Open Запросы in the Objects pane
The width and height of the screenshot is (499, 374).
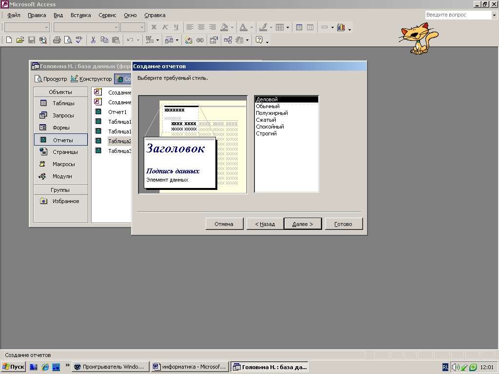(x=60, y=115)
